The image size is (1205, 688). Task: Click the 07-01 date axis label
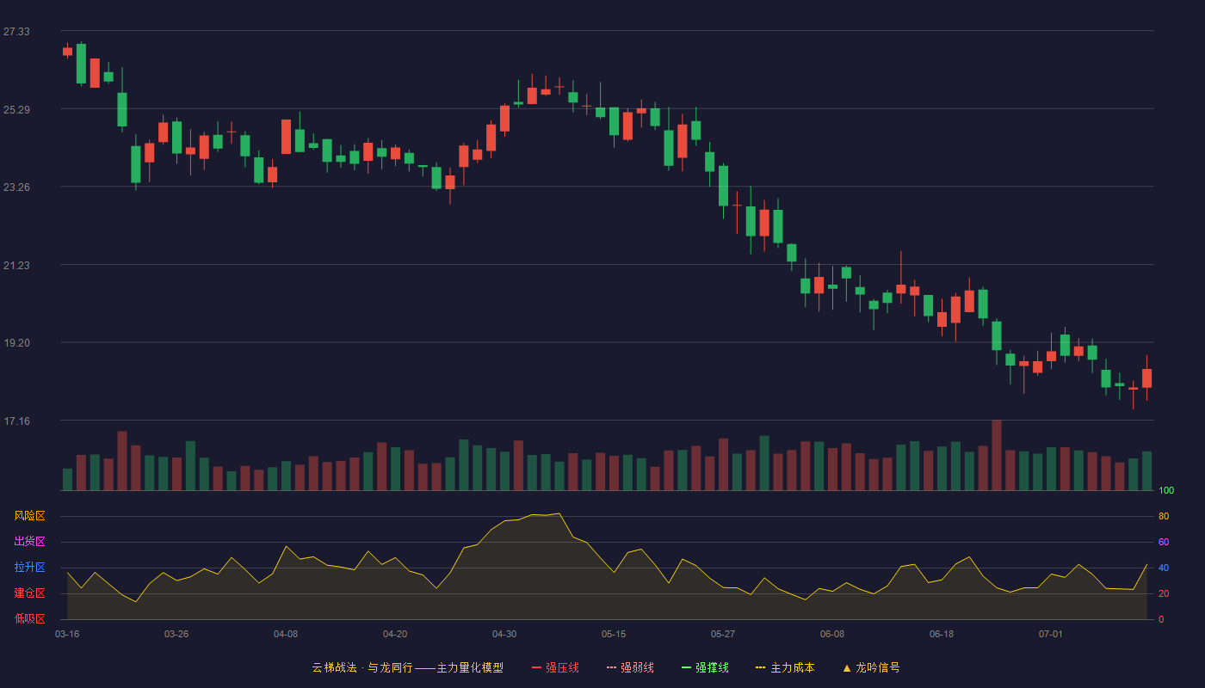point(1051,634)
